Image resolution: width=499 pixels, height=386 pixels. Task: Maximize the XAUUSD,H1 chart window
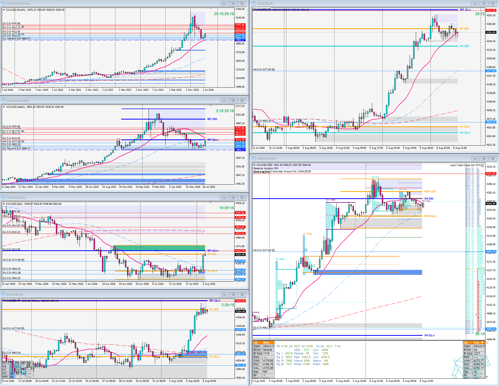(484, 3)
